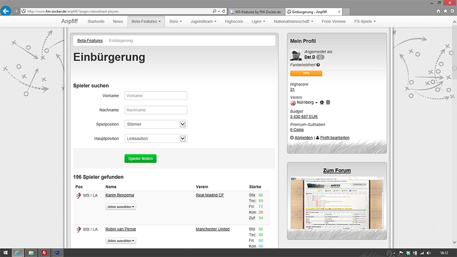The height and width of the screenshot is (257, 457).
Task: Click the Internet Explorer home icon
Action: pos(438,11)
